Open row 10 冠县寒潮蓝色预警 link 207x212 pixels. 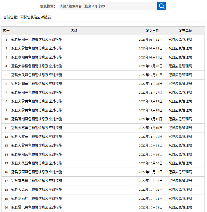[x=37, y=119]
